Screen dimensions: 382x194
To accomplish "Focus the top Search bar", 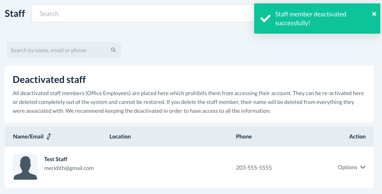I will (x=139, y=13).
